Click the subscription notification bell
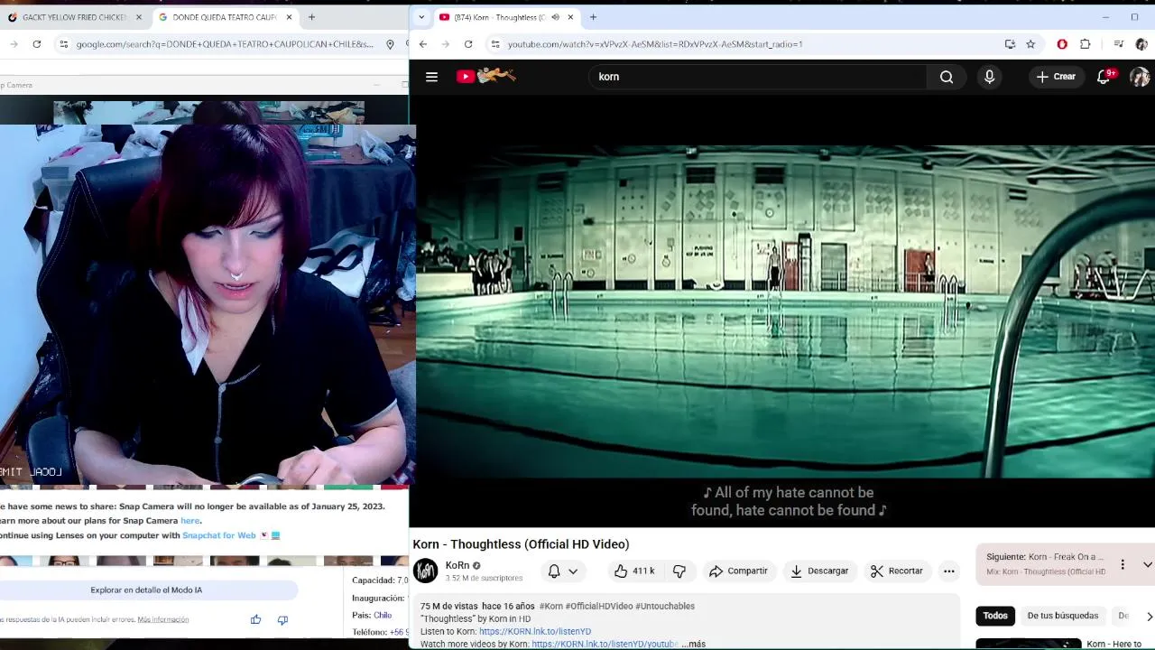This screenshot has width=1155, height=650. (554, 571)
